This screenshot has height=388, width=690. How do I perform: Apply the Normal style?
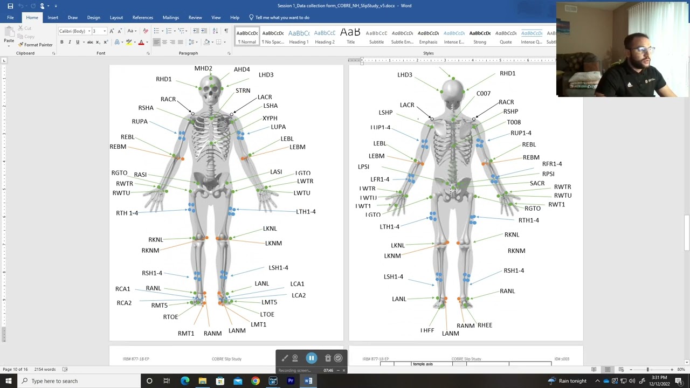point(247,37)
